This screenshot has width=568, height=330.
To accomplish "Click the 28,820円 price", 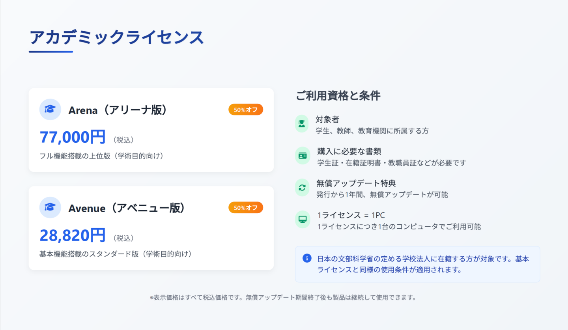I will pyautogui.click(x=73, y=235).
